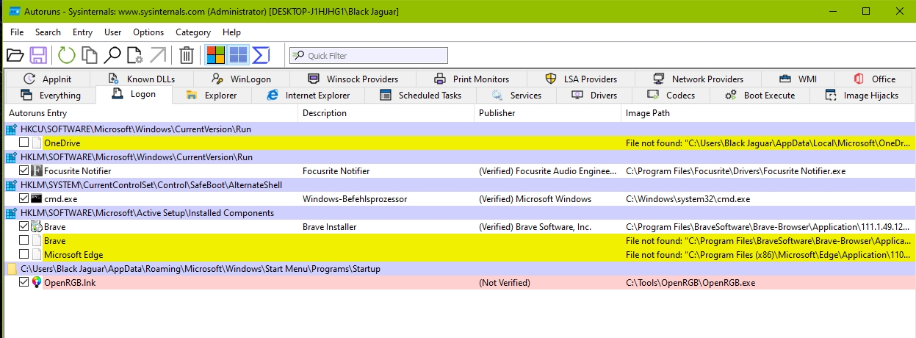Screen dimensions: 916x338
Task: Click the Windows-Befehlsprozessor description text
Action: (x=355, y=199)
